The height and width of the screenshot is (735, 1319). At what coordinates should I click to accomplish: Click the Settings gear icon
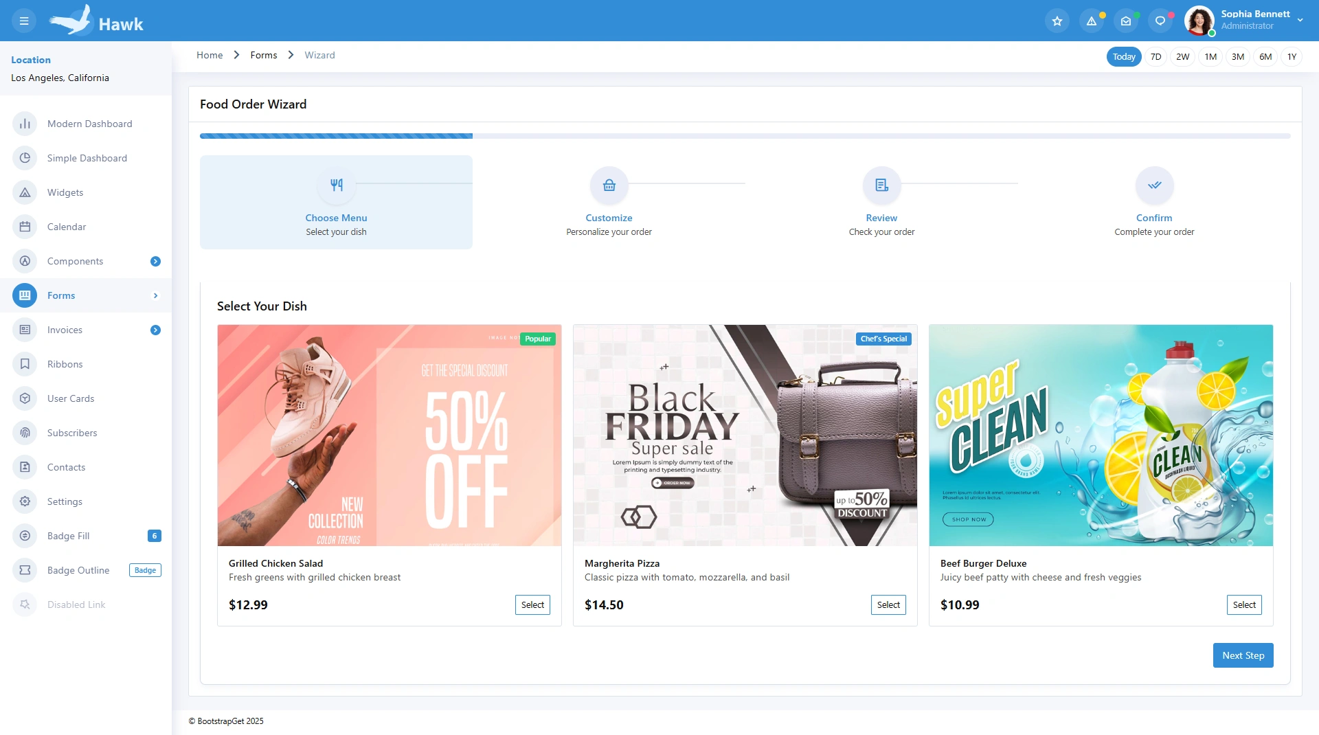25,501
